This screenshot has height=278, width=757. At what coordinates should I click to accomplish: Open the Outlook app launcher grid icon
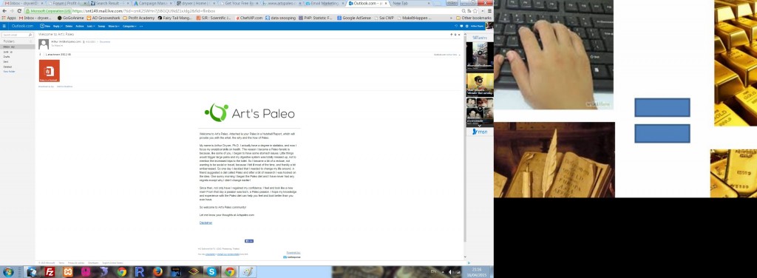[4, 26]
